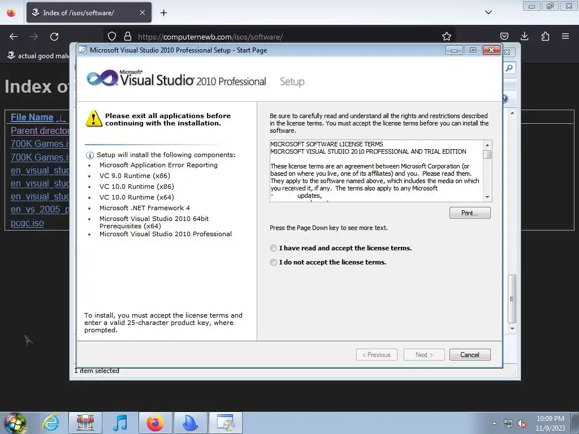This screenshot has width=579, height=434.
Task: Open the Pocket save icon
Action: [x=504, y=37]
